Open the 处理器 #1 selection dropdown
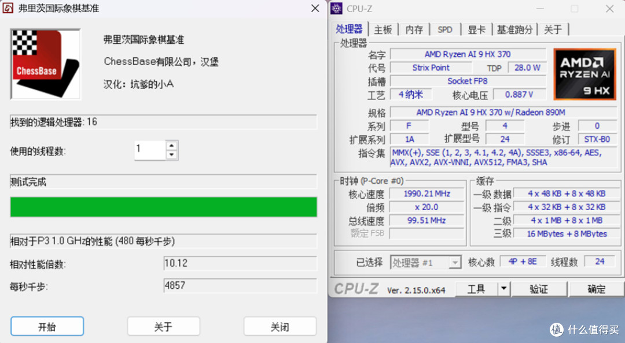The width and height of the screenshot is (625, 343). click(x=426, y=263)
